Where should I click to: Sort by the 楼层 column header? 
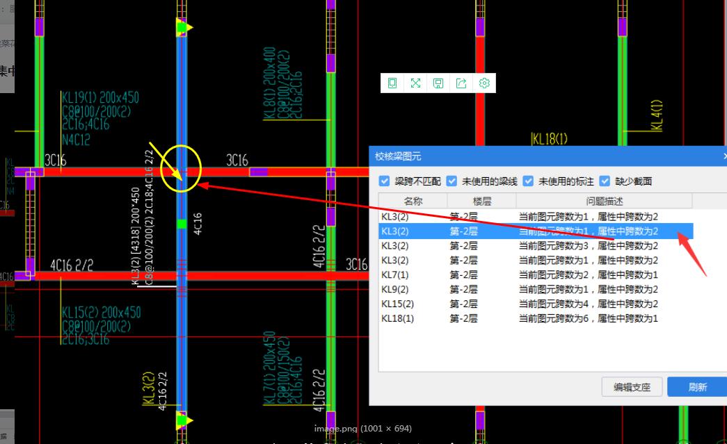pos(481,201)
